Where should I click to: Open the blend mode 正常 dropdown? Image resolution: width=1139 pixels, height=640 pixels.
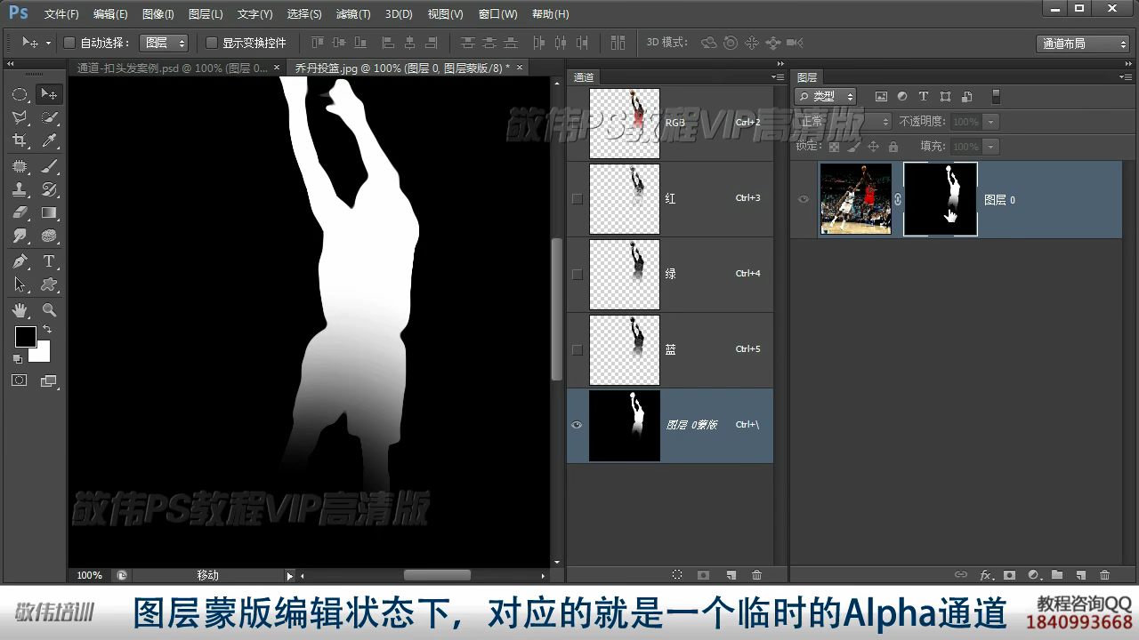pos(843,121)
